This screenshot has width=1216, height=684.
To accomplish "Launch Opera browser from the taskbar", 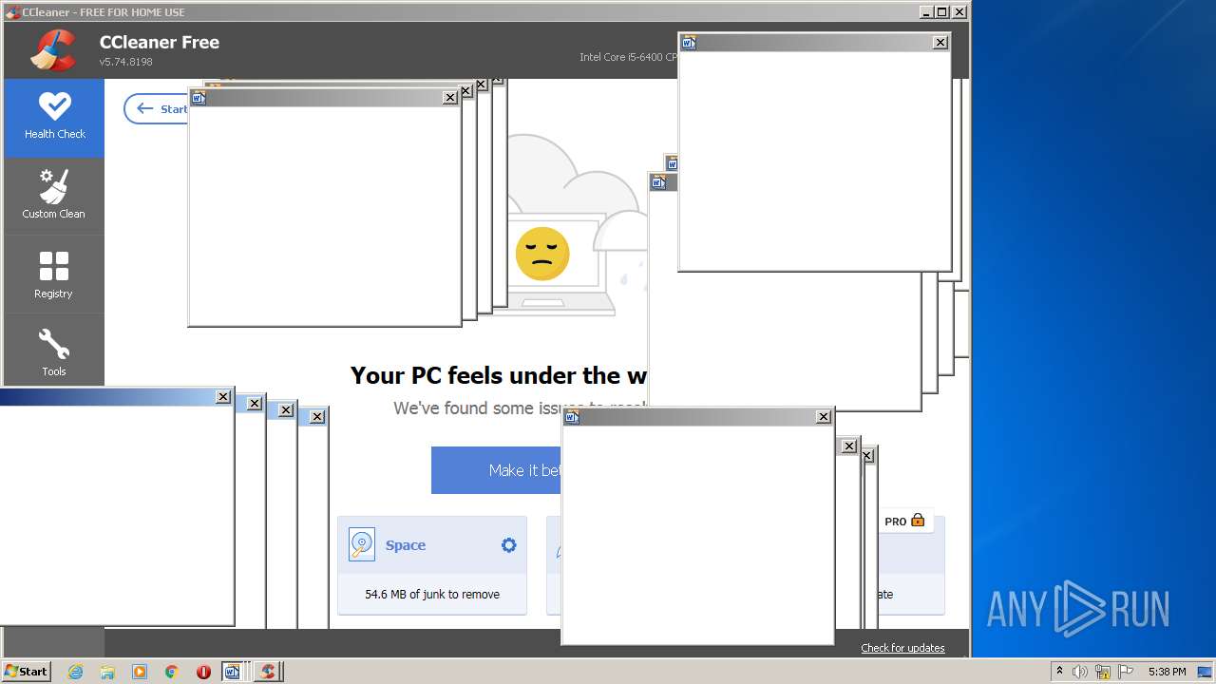I will (203, 672).
